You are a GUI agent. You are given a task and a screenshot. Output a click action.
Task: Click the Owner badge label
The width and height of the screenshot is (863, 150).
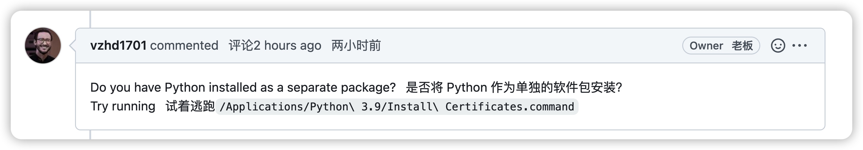point(706,46)
